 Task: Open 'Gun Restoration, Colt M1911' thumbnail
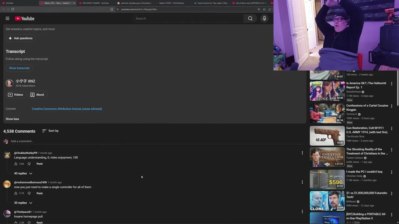click(x=327, y=136)
